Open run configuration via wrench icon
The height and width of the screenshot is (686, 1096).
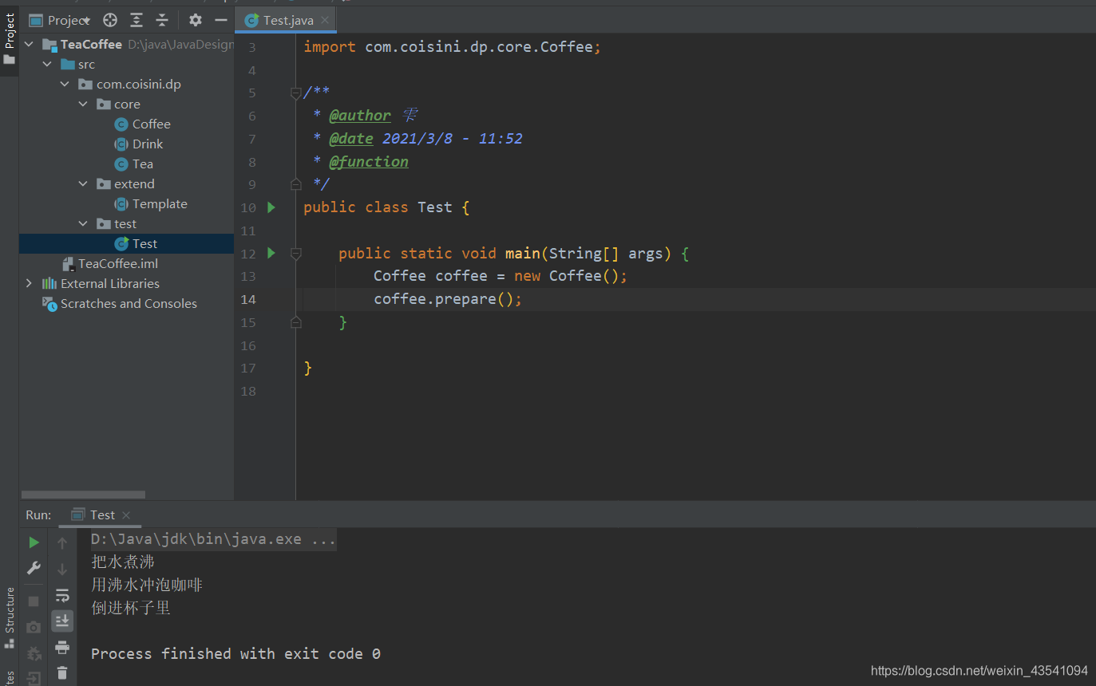click(34, 568)
